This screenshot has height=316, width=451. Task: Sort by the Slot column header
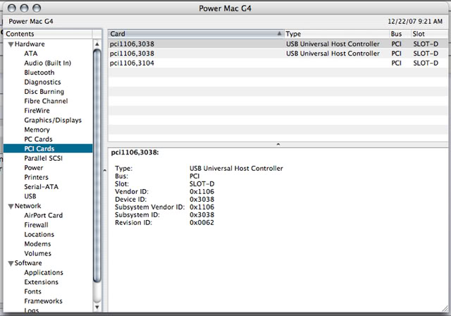click(x=429, y=34)
